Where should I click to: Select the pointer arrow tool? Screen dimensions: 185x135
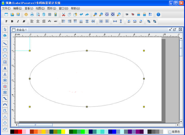coord(5,29)
